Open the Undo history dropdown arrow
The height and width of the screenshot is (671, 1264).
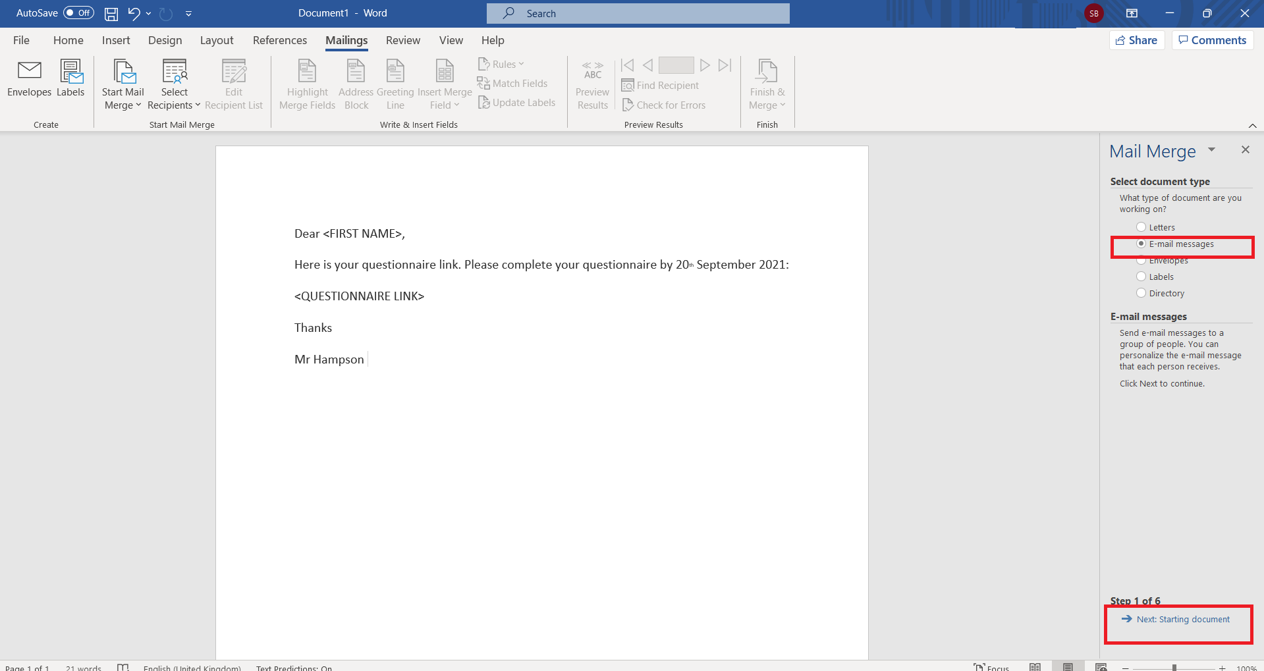pyautogui.click(x=148, y=13)
